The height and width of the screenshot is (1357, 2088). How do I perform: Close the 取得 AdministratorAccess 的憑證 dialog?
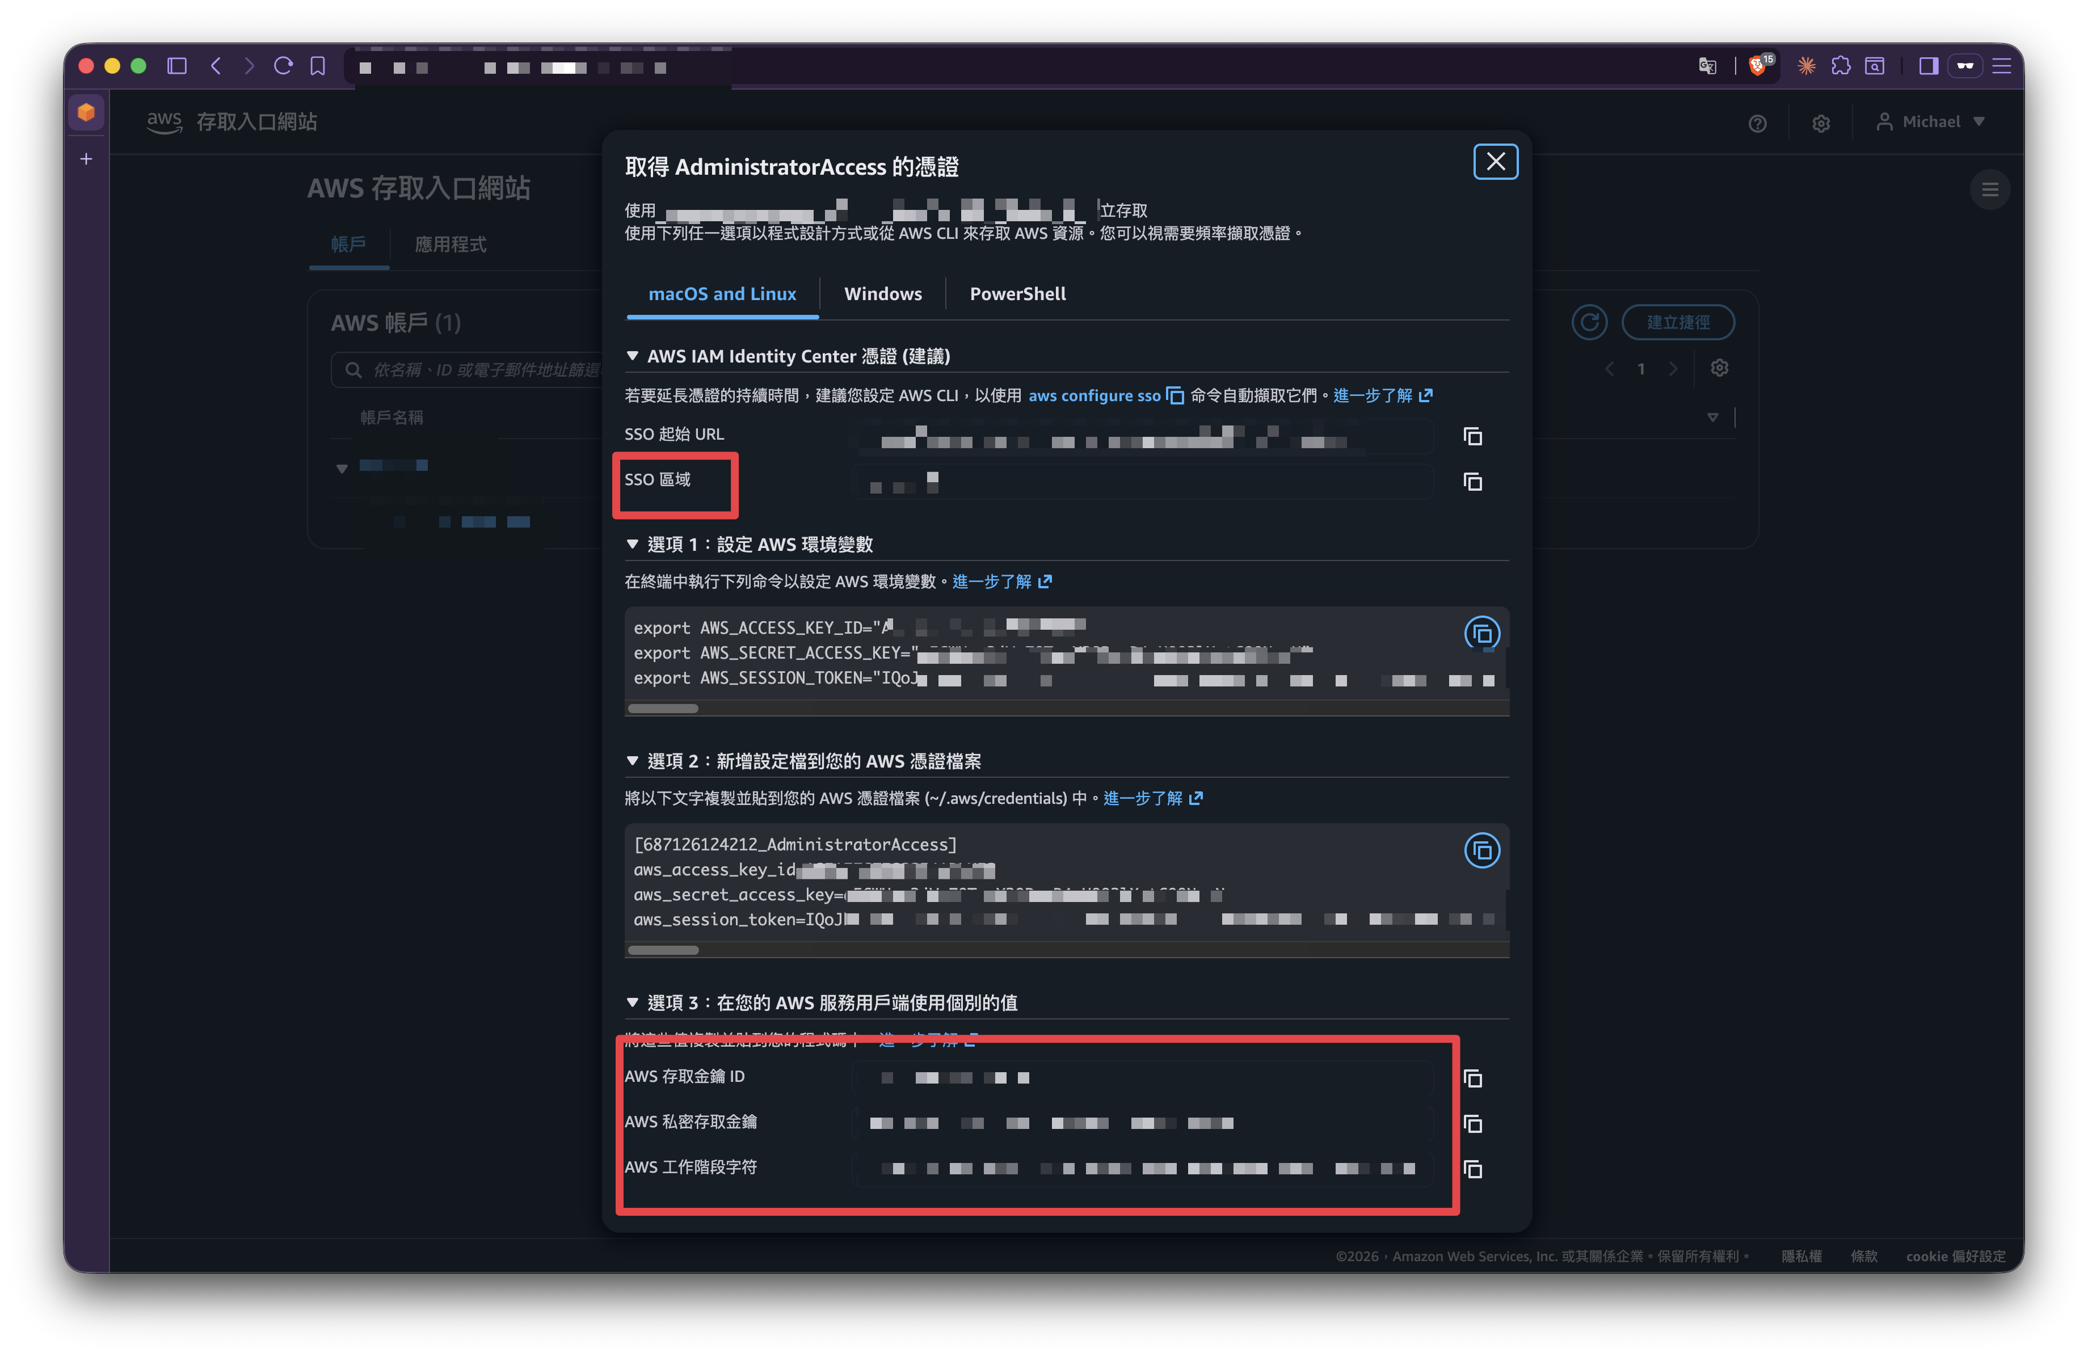[x=1496, y=162]
